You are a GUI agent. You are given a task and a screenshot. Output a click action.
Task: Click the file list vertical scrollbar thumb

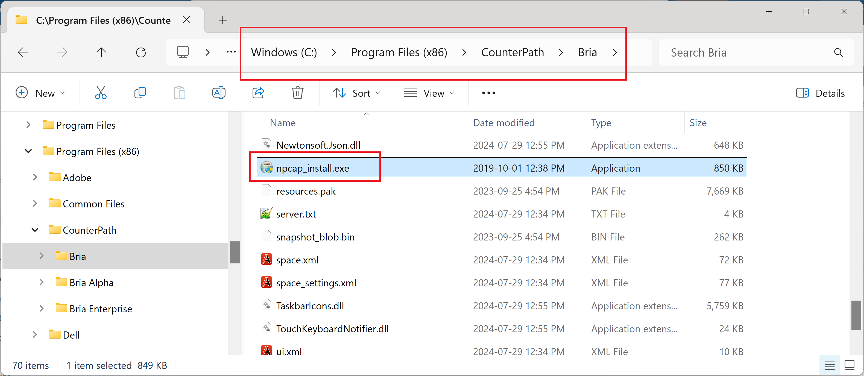click(856, 315)
